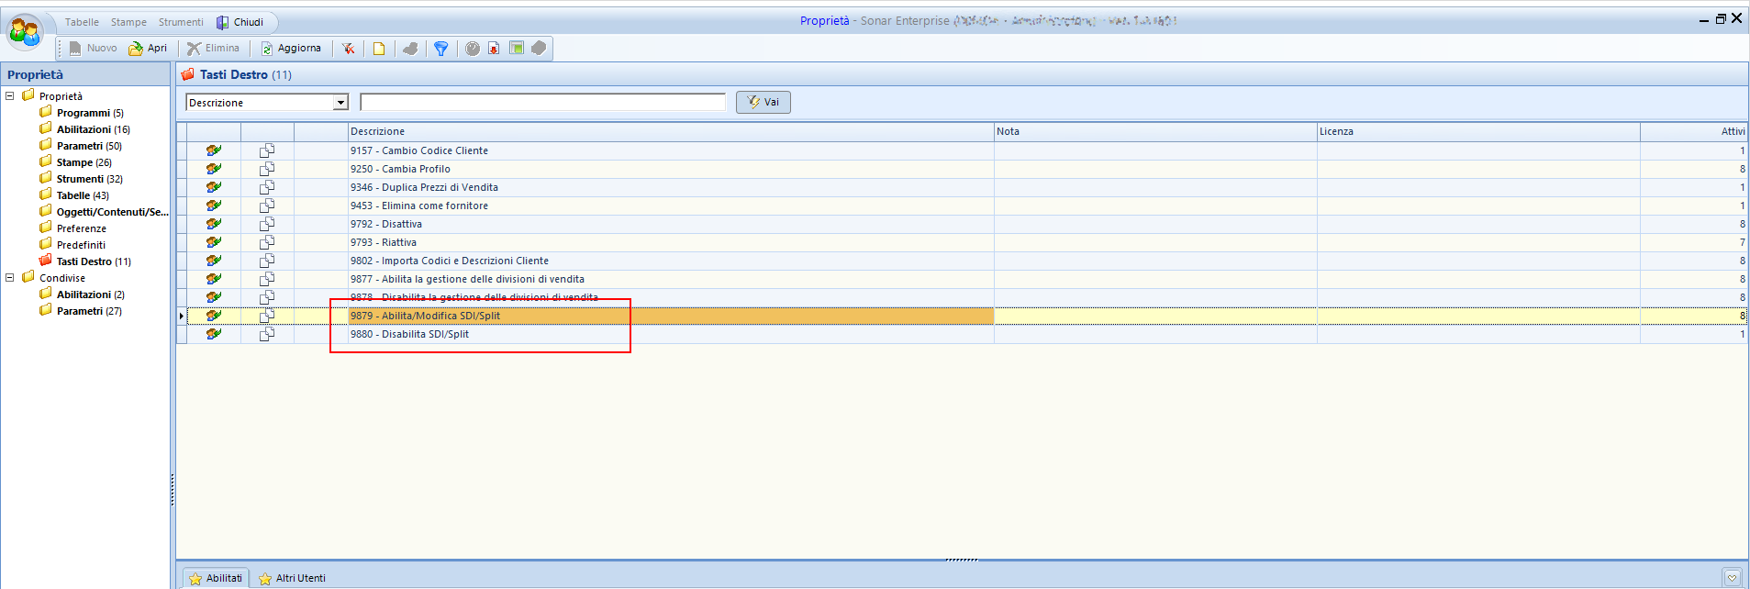Open the Strumenti menu
Image resolution: width=1750 pixels, height=589 pixels.
click(x=181, y=22)
